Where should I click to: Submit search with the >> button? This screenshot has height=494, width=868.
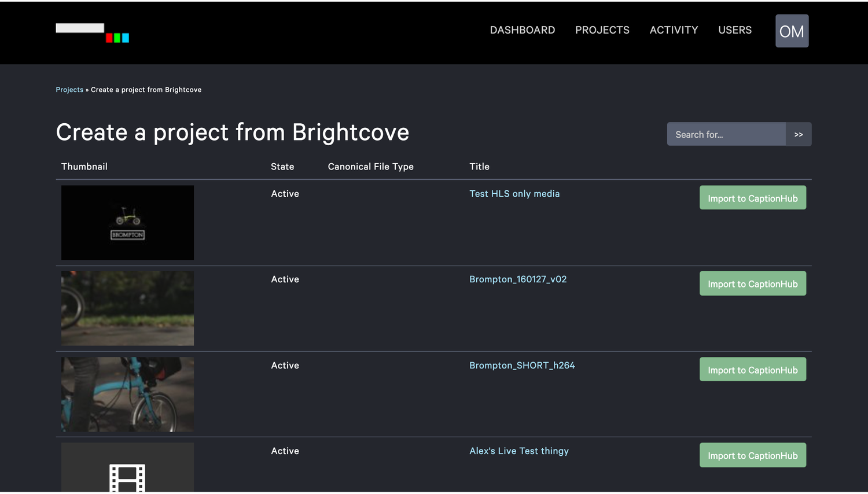pos(798,134)
